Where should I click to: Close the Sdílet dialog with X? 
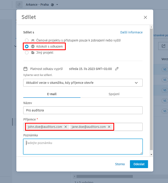145,17
